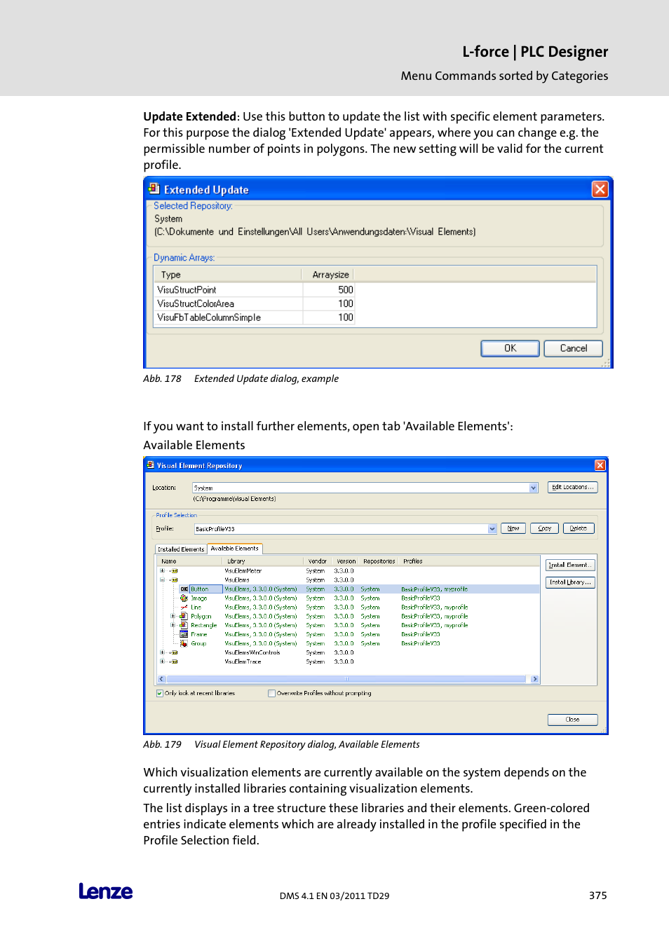
Task: Click the Rectangle element icon
Action: 184,625
